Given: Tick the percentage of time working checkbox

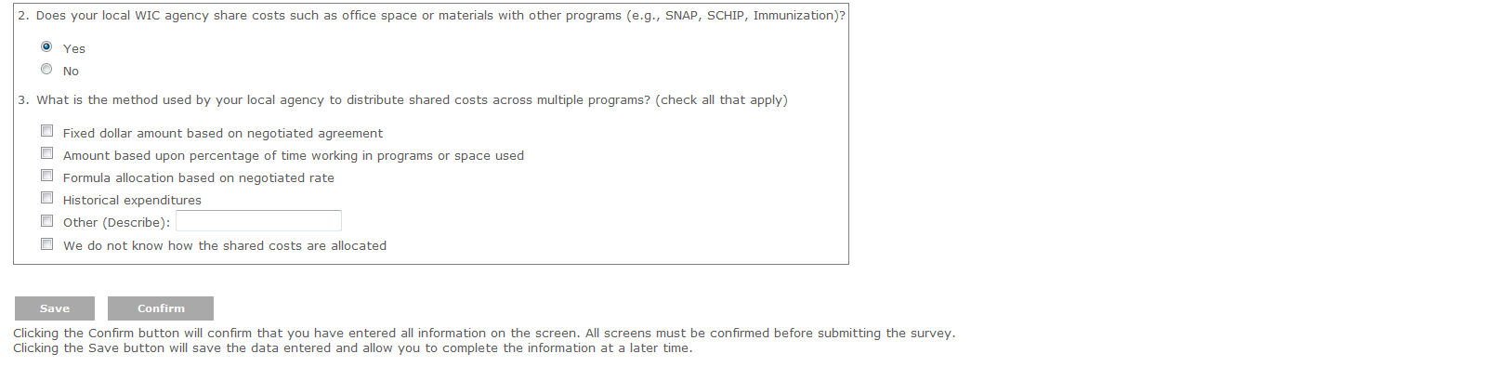Looking at the screenshot, I should (x=46, y=153).
